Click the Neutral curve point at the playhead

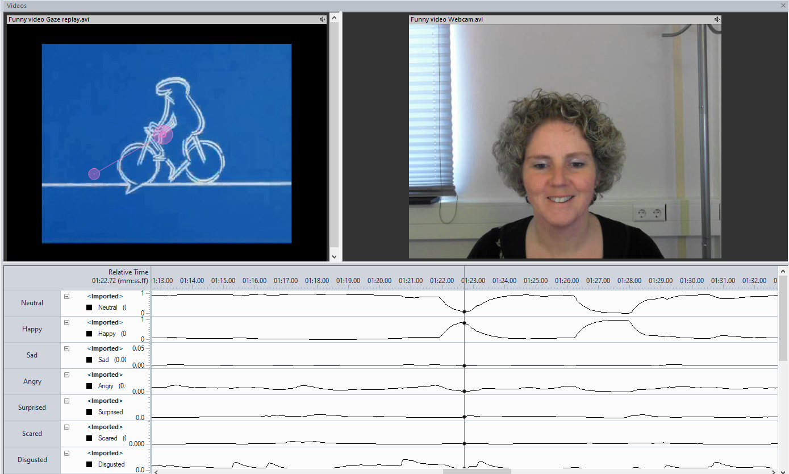pos(464,311)
